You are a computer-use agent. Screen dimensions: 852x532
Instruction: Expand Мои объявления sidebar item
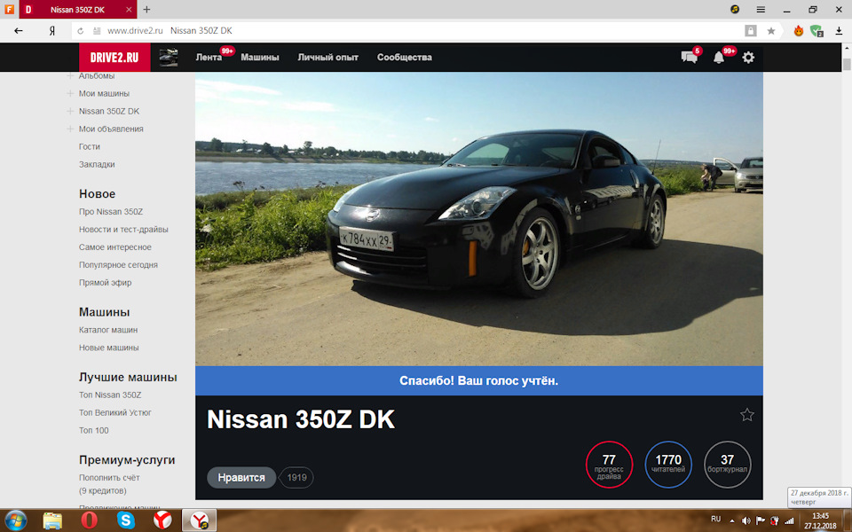[x=69, y=129]
